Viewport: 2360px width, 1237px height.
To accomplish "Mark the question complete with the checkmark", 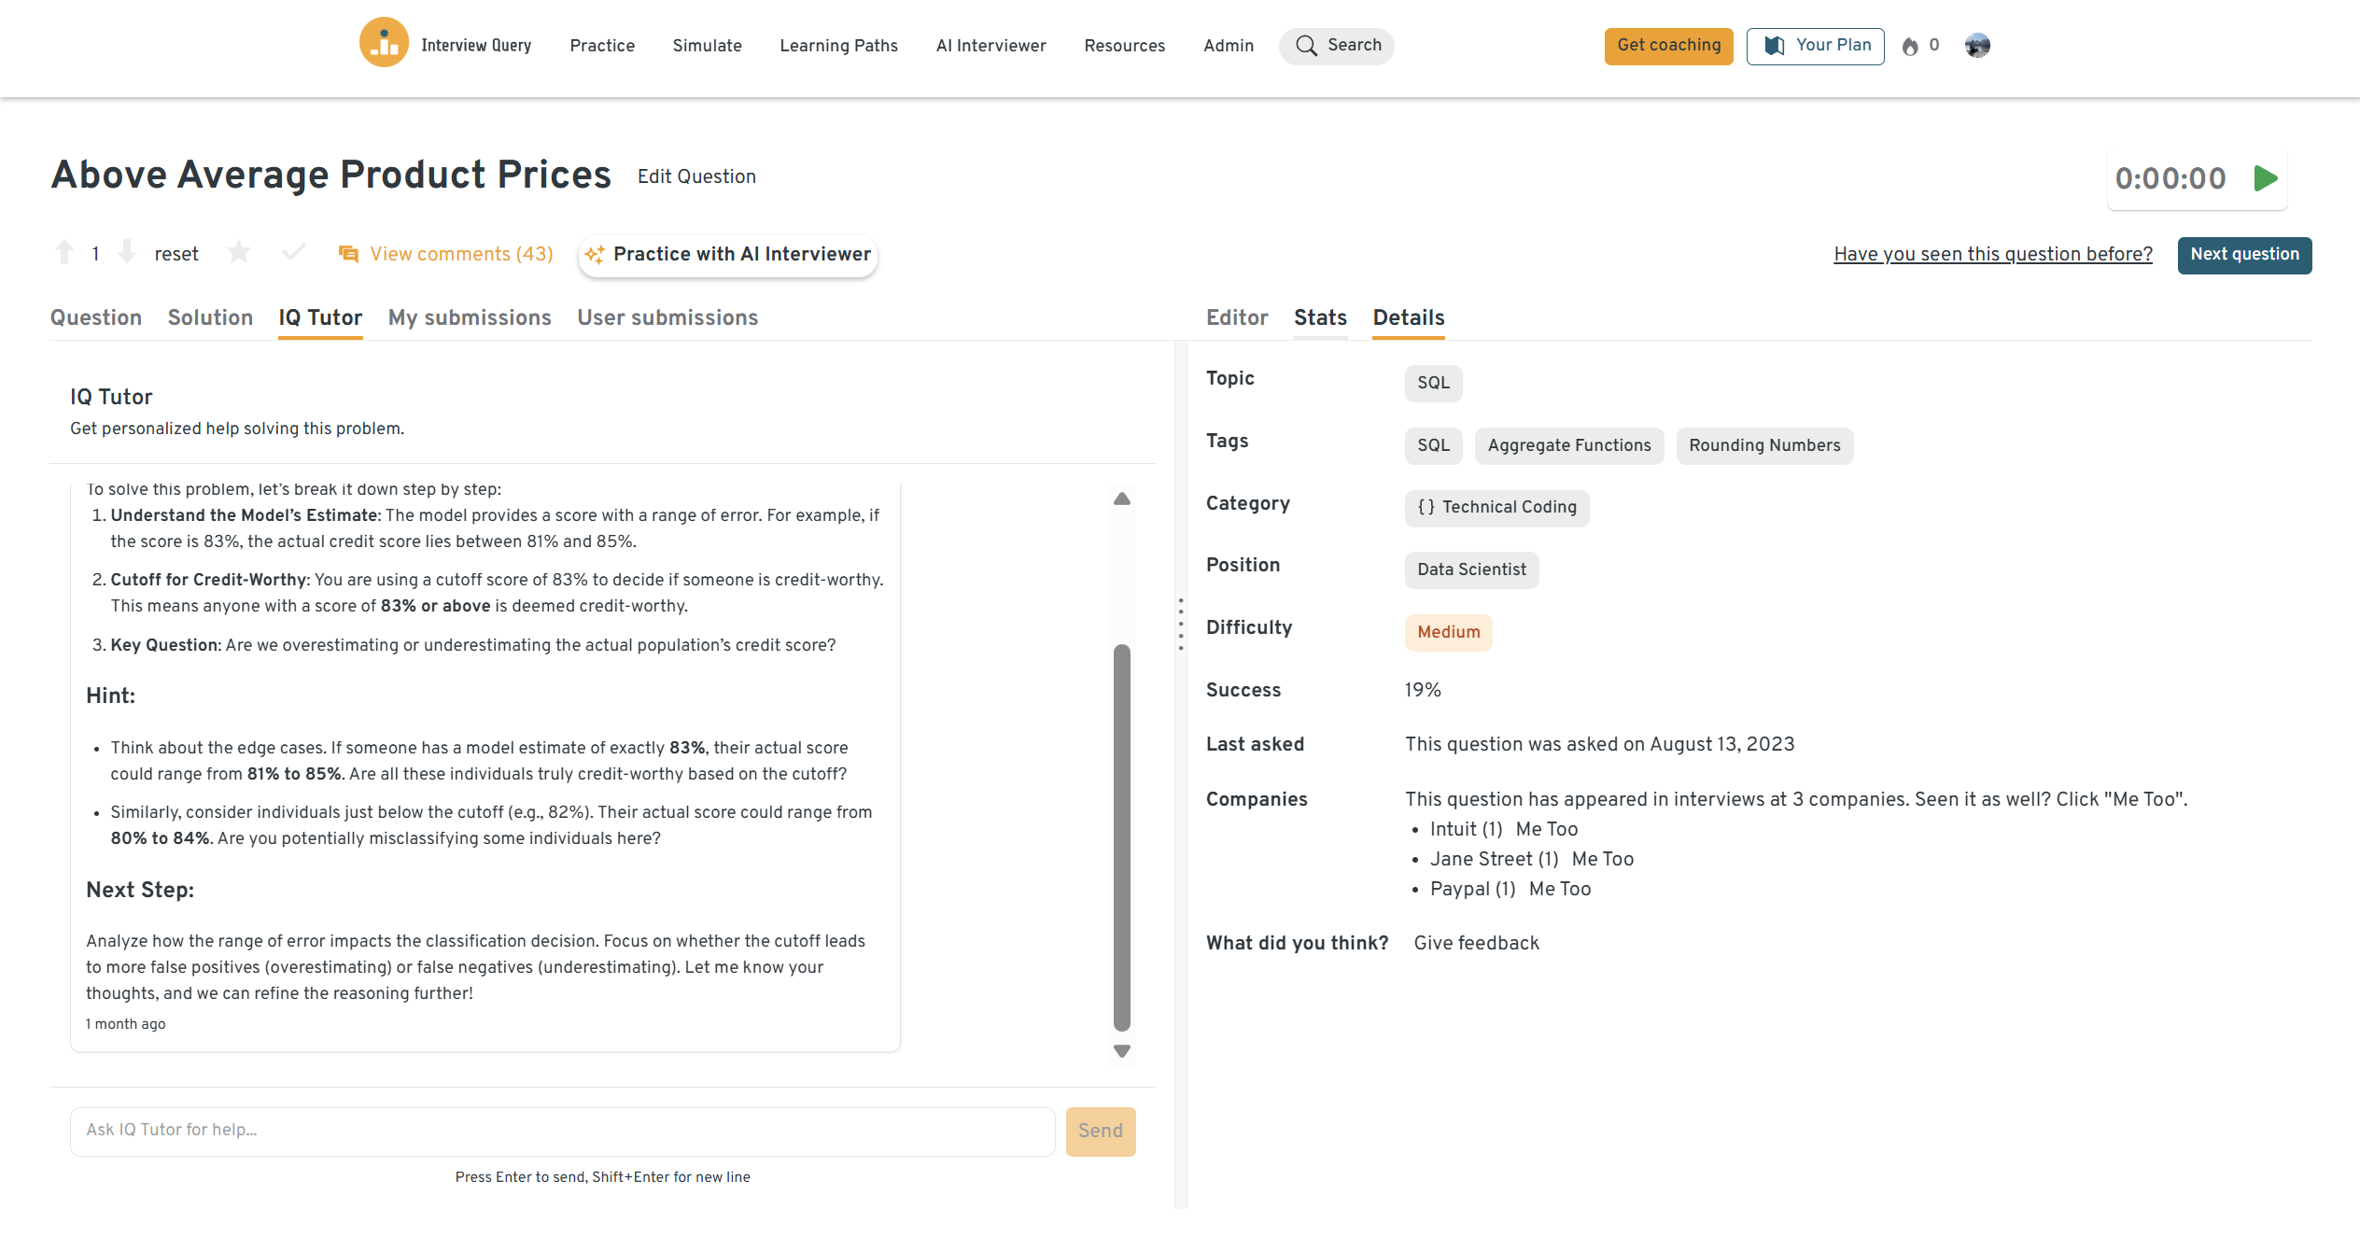I will 293,252.
